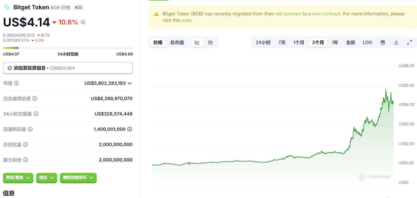The height and width of the screenshot is (198, 417).
Task: Click the US$6.00 axis label
Action: click(406, 66)
